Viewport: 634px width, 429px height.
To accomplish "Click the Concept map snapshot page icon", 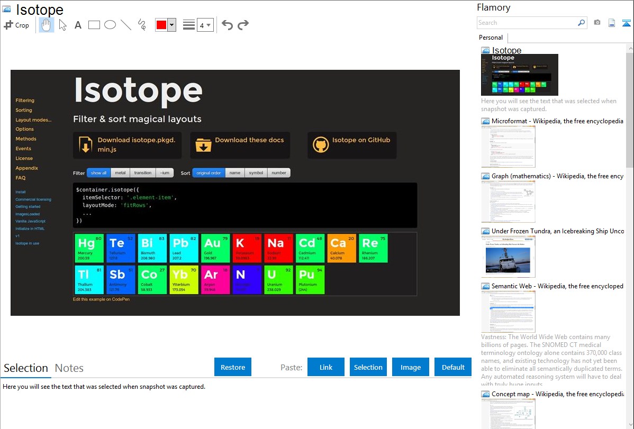I will click(x=485, y=394).
